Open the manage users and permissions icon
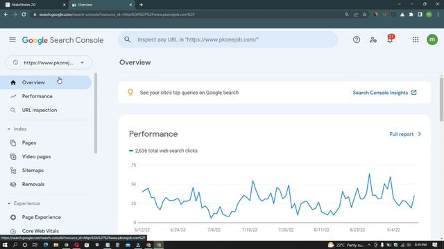444x249 pixels. coord(373,39)
